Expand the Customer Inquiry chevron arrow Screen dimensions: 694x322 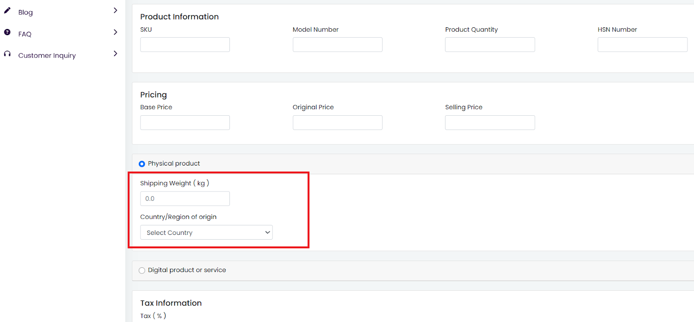pyautogui.click(x=115, y=54)
